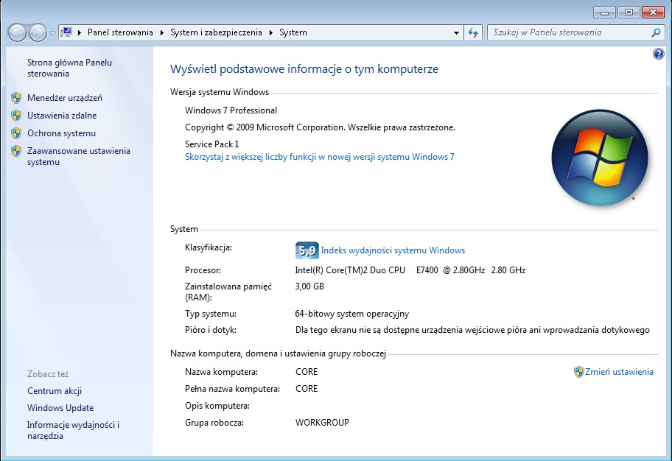Click the Back navigation arrow
The image size is (672, 461).
coord(17,32)
